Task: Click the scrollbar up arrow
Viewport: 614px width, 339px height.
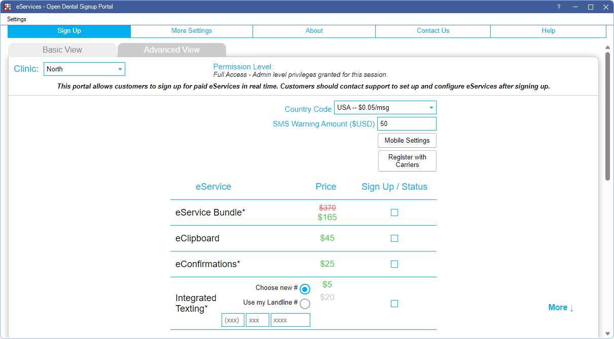Action: 607,48
